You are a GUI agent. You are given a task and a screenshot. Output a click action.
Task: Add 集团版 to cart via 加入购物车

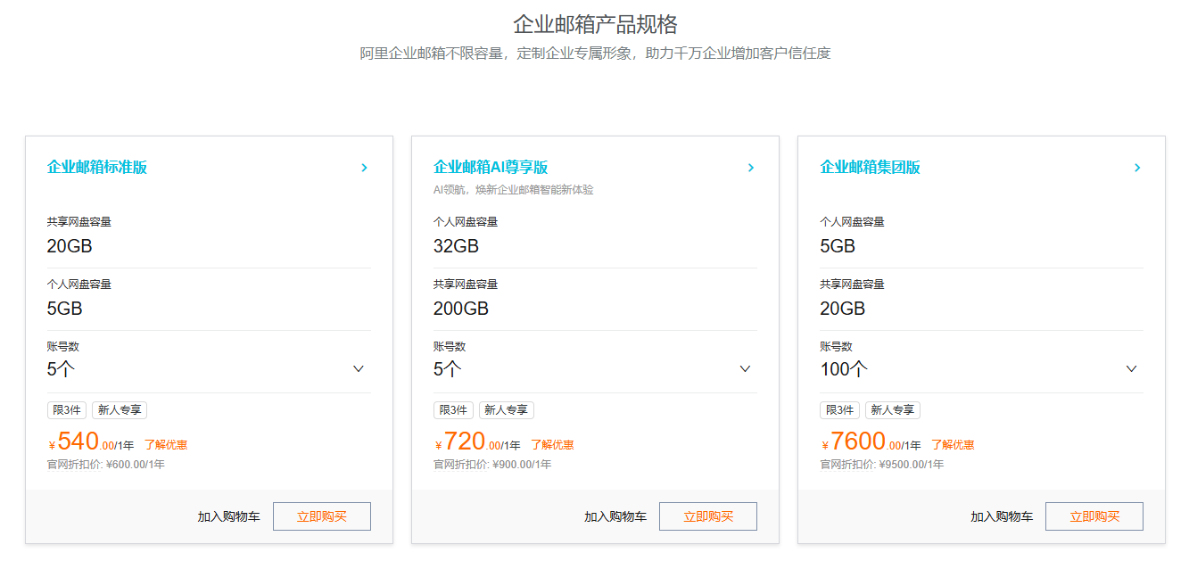tap(1002, 516)
